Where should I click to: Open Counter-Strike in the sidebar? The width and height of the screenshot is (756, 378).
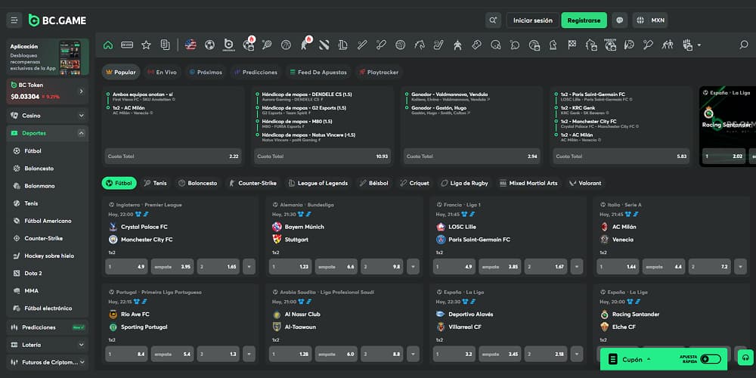point(48,238)
